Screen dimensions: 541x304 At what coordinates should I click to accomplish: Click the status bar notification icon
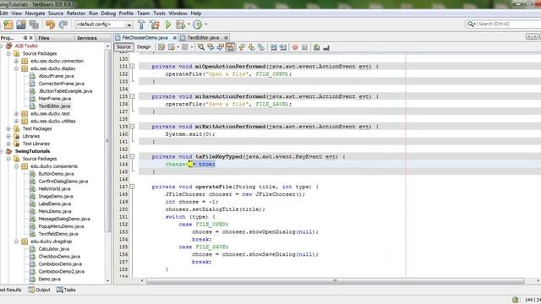[x=516, y=300]
